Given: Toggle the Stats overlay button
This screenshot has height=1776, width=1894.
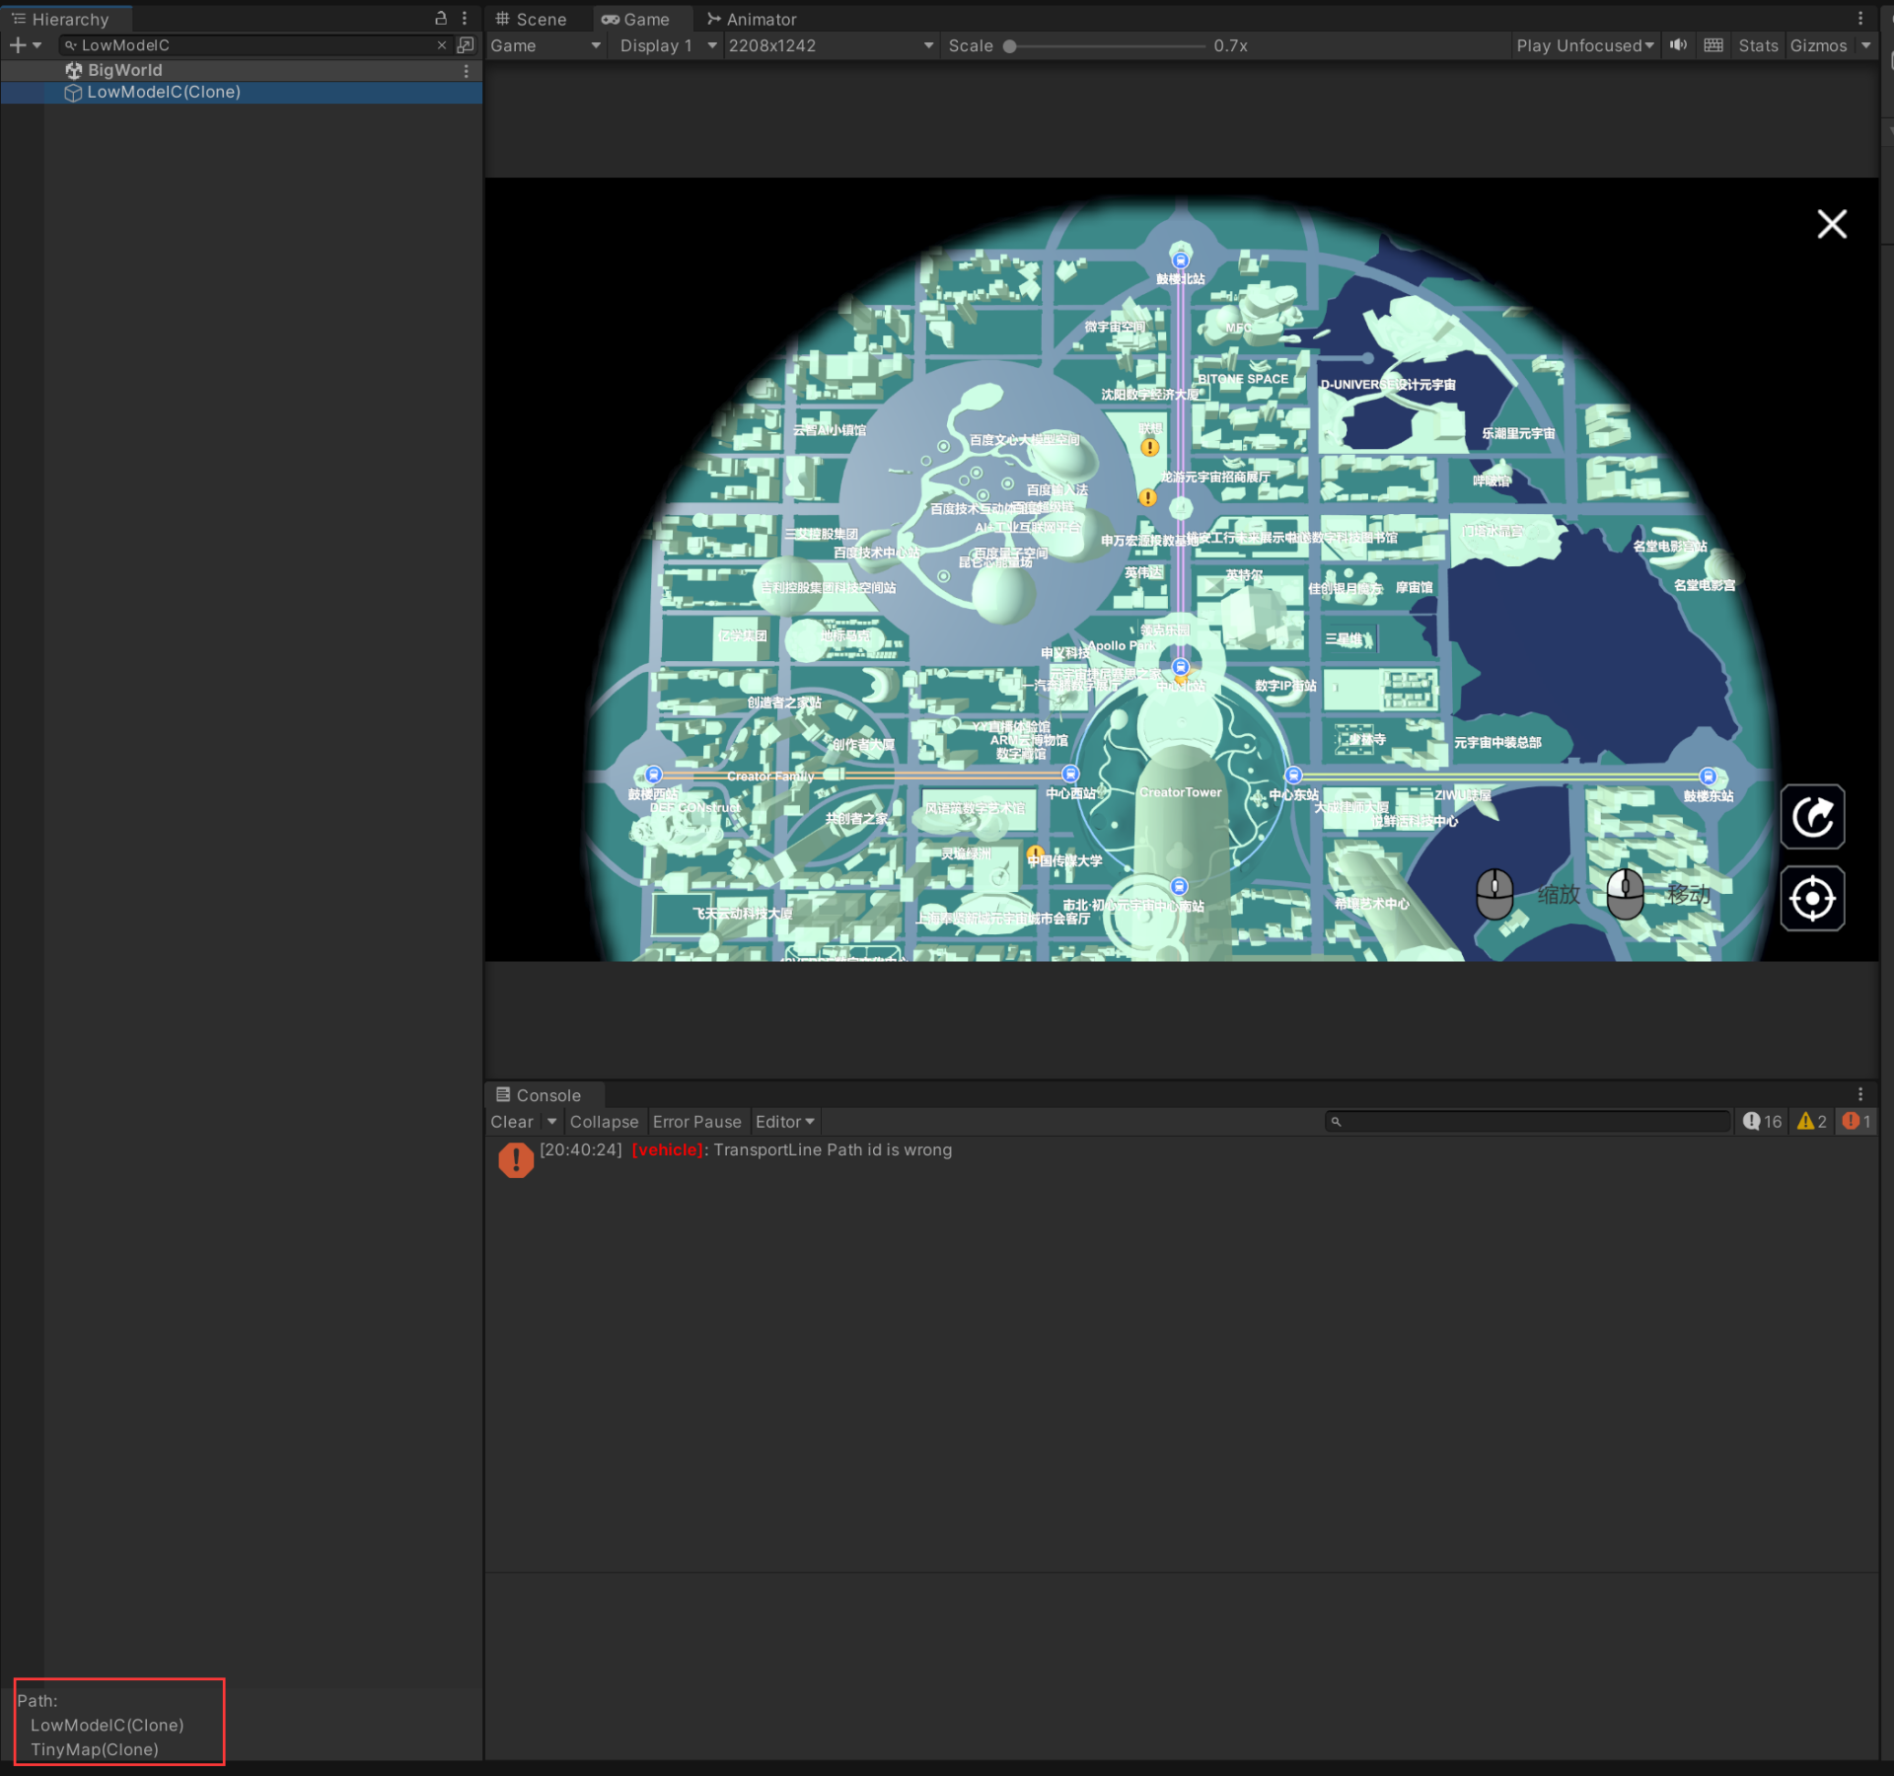Looking at the screenshot, I should [x=1757, y=45].
